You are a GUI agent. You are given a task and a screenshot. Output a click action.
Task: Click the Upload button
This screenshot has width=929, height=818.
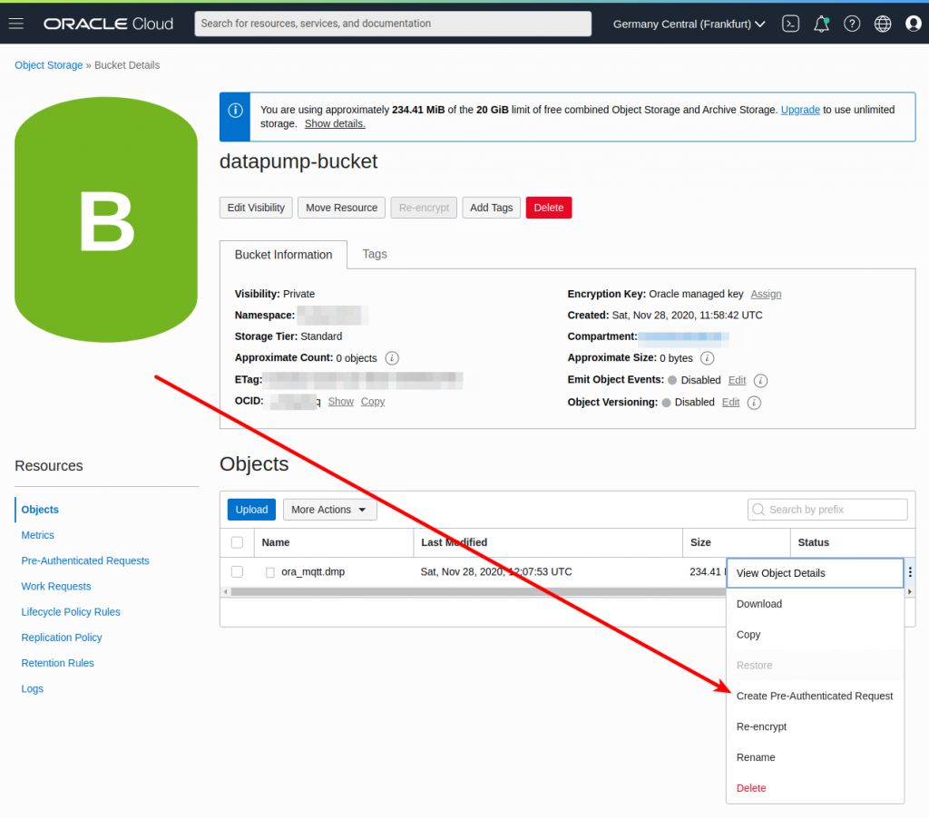251,510
